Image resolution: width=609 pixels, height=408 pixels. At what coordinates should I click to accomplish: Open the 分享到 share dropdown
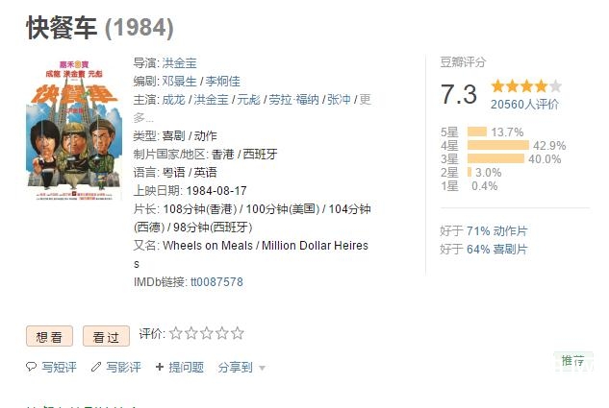tap(236, 368)
